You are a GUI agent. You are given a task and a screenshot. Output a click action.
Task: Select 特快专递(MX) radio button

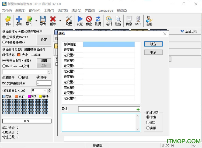coord(4,42)
